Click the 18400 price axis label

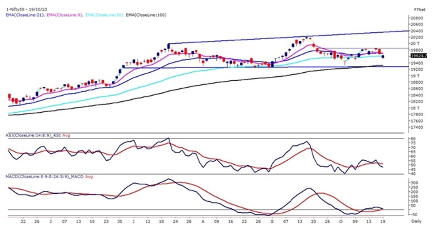(x=417, y=95)
